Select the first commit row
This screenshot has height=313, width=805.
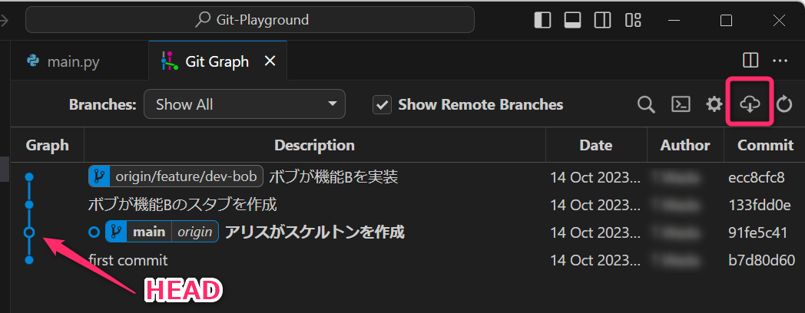(128, 260)
